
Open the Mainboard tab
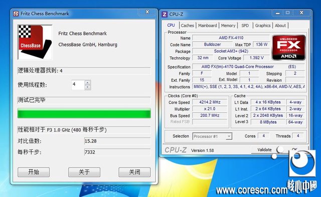pos(207,26)
